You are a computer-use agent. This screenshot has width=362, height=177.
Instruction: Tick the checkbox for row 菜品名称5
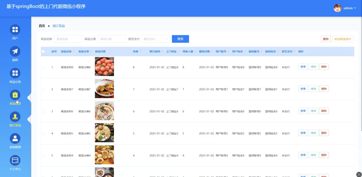(x=43, y=134)
